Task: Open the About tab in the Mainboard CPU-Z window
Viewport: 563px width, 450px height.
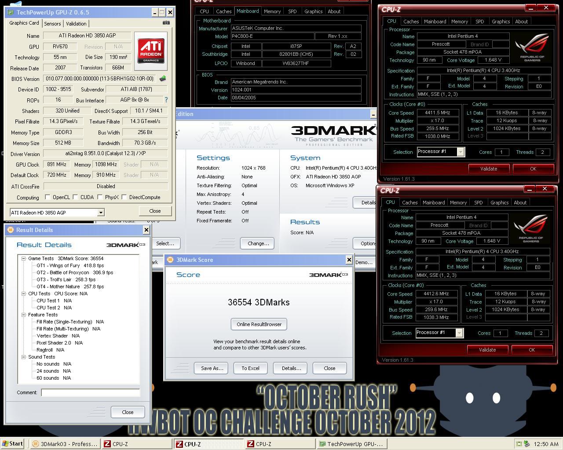Action: click(334, 11)
